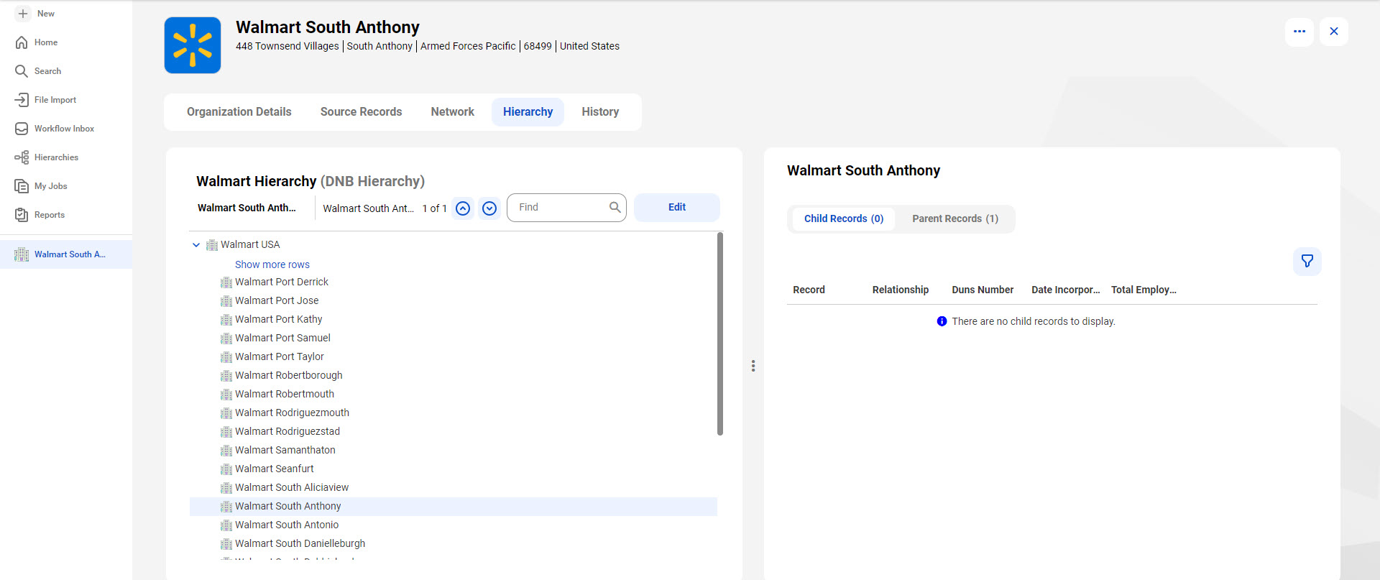Close the Walmart South Anthony record
The image size is (1380, 580).
click(x=1334, y=32)
